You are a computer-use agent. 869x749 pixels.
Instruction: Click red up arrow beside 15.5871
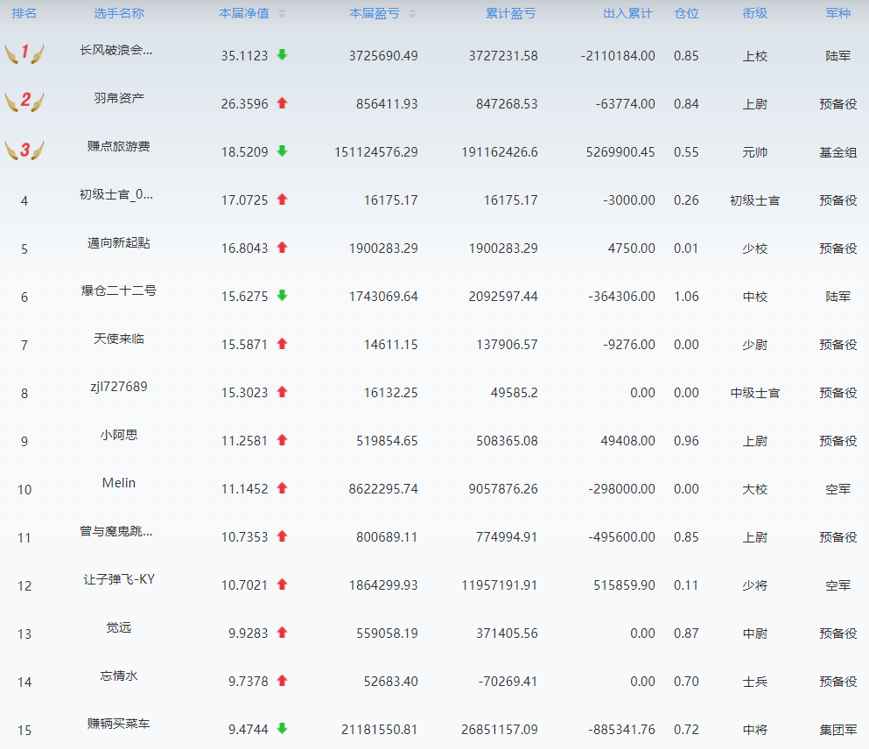coord(282,344)
